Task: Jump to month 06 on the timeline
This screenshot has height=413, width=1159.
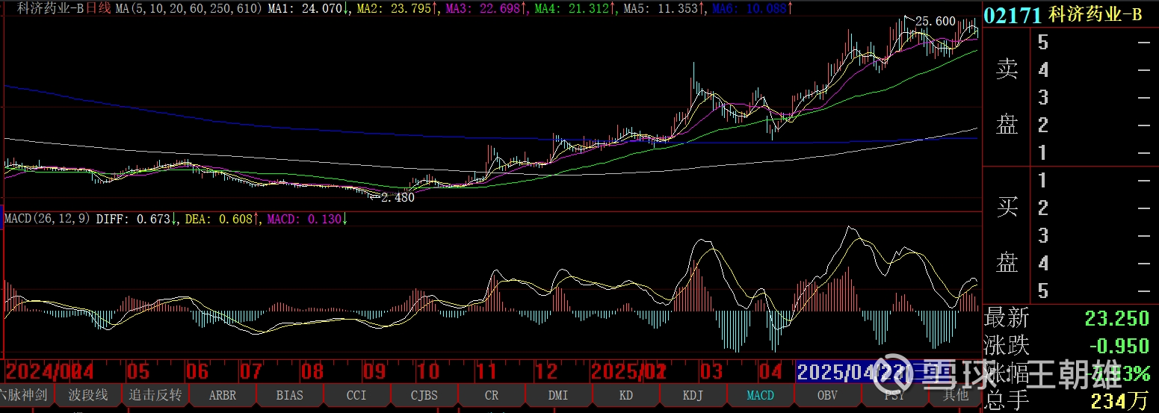Action: [197, 372]
